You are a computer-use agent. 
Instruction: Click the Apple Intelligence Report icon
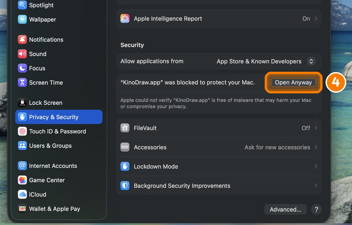[x=125, y=19]
